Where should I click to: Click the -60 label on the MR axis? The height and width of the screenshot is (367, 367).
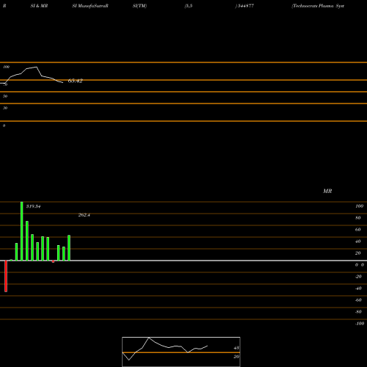coord(358,300)
